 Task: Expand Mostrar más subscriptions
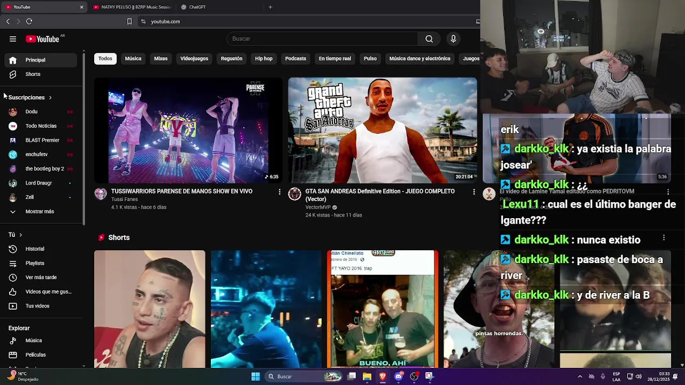[x=42, y=211]
